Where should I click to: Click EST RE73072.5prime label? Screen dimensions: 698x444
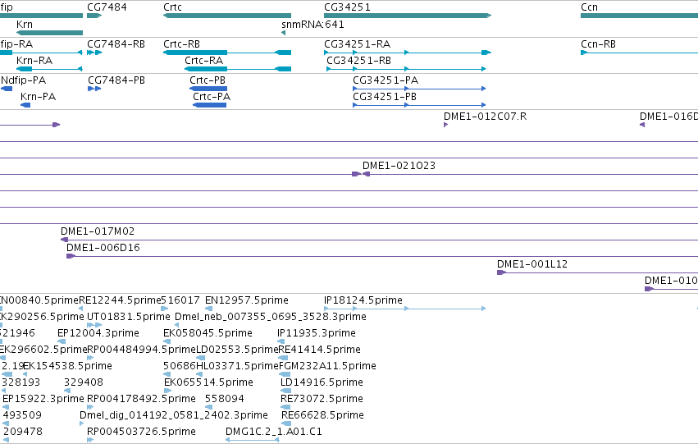point(322,399)
